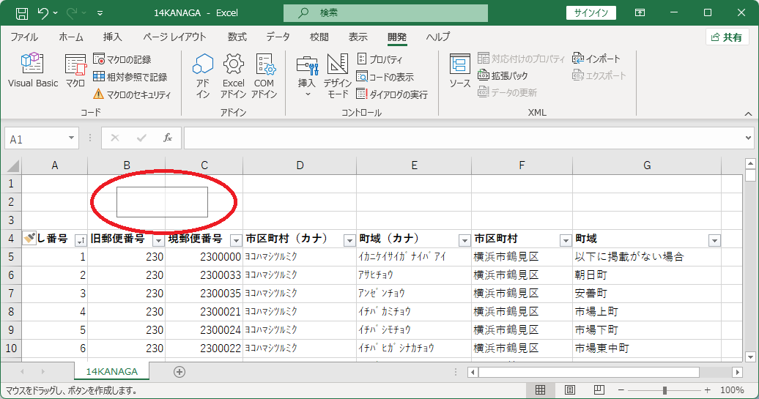The image size is (759, 399).
Task: Click the undo arrow icon
Action: (x=42, y=13)
